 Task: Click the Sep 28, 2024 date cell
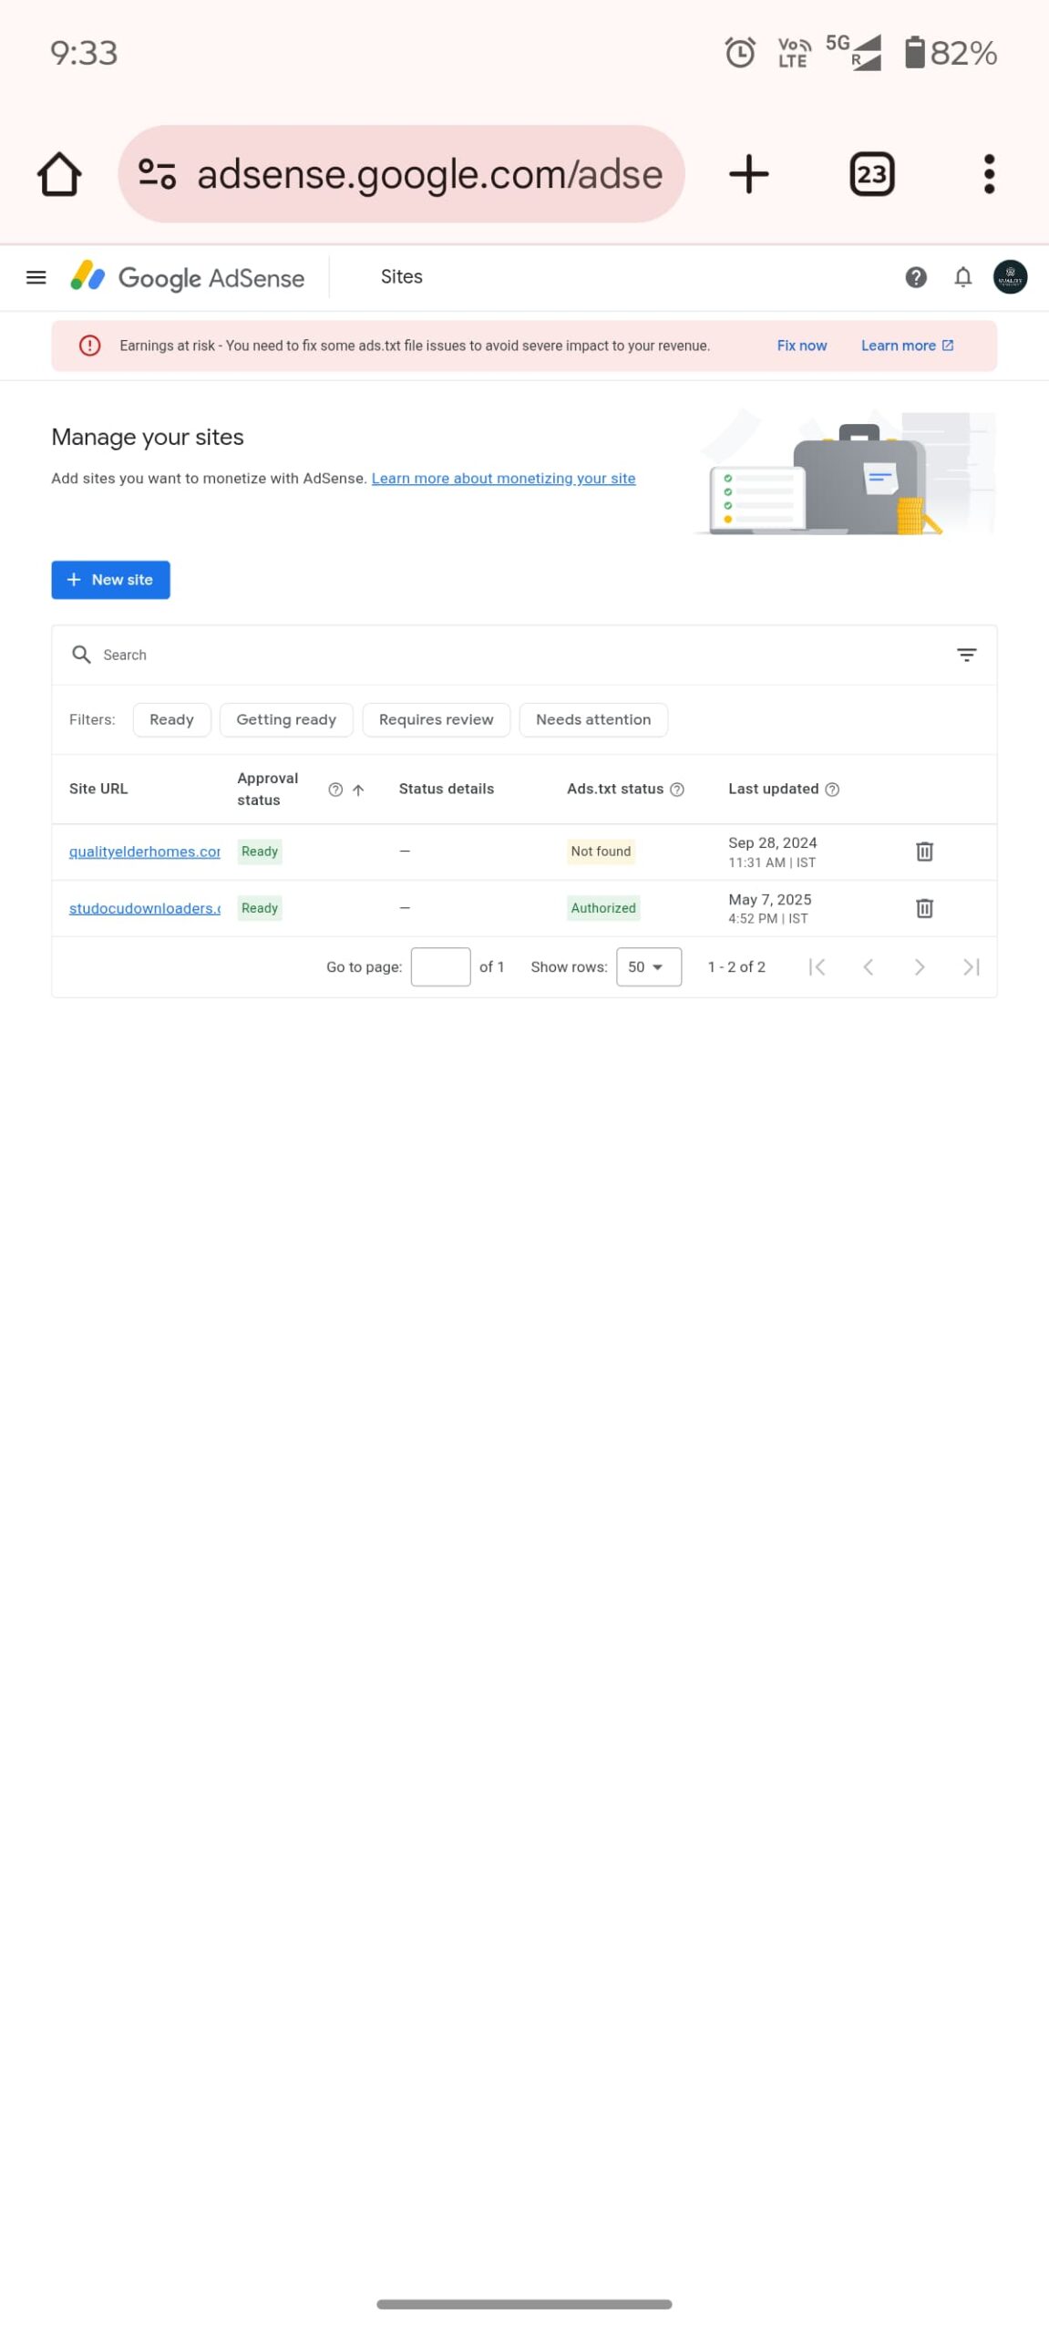772,852
